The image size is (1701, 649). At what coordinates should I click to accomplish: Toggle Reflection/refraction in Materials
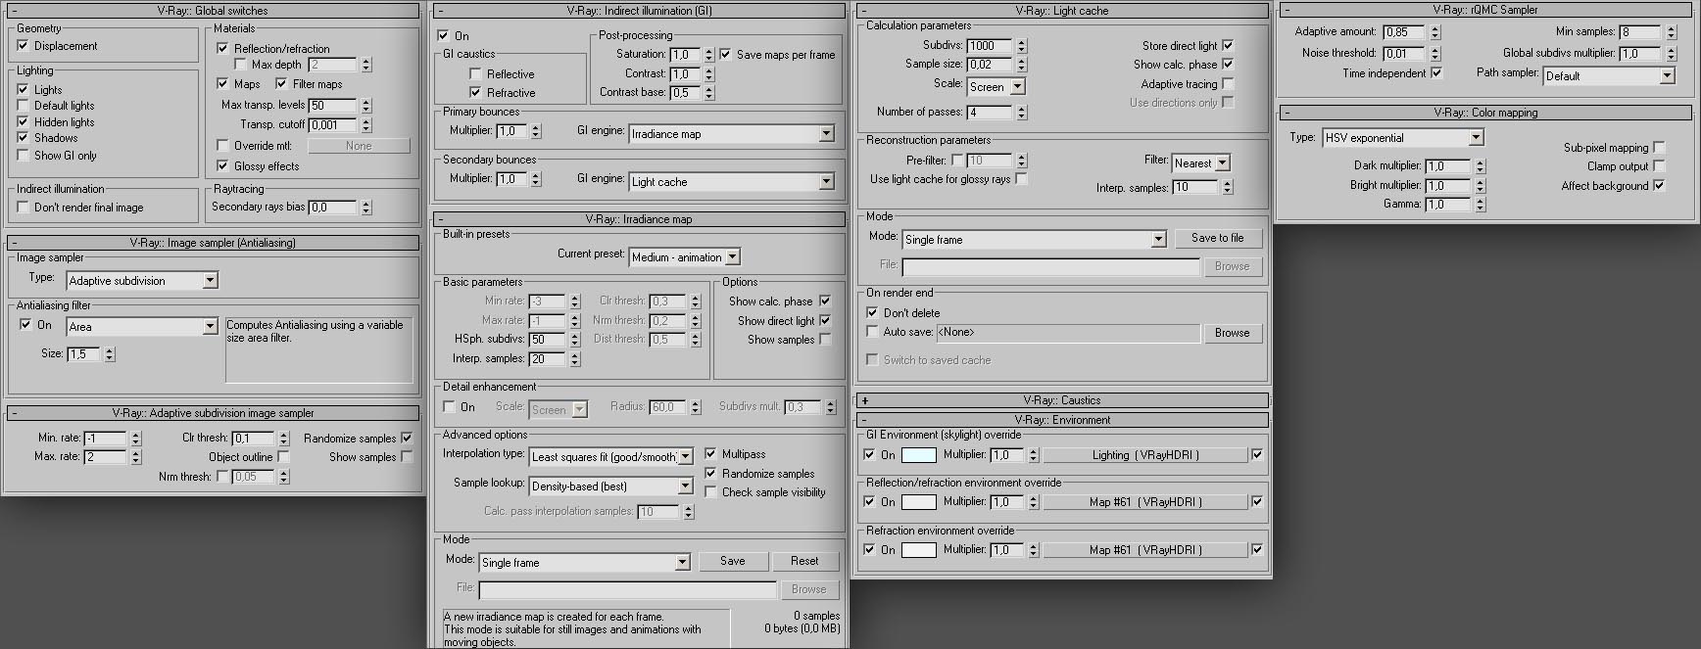coord(222,48)
